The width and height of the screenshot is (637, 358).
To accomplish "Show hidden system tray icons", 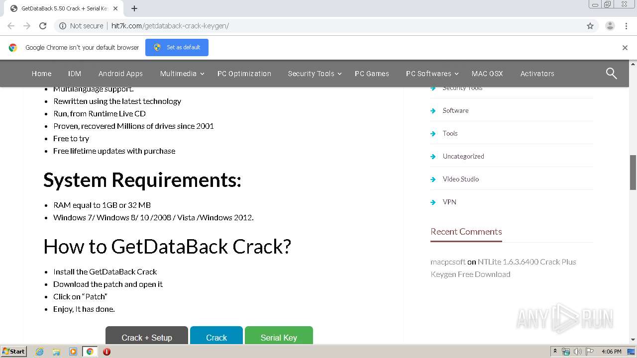I will [555, 352].
